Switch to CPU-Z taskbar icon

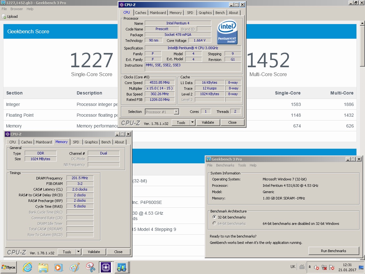tap(106, 267)
